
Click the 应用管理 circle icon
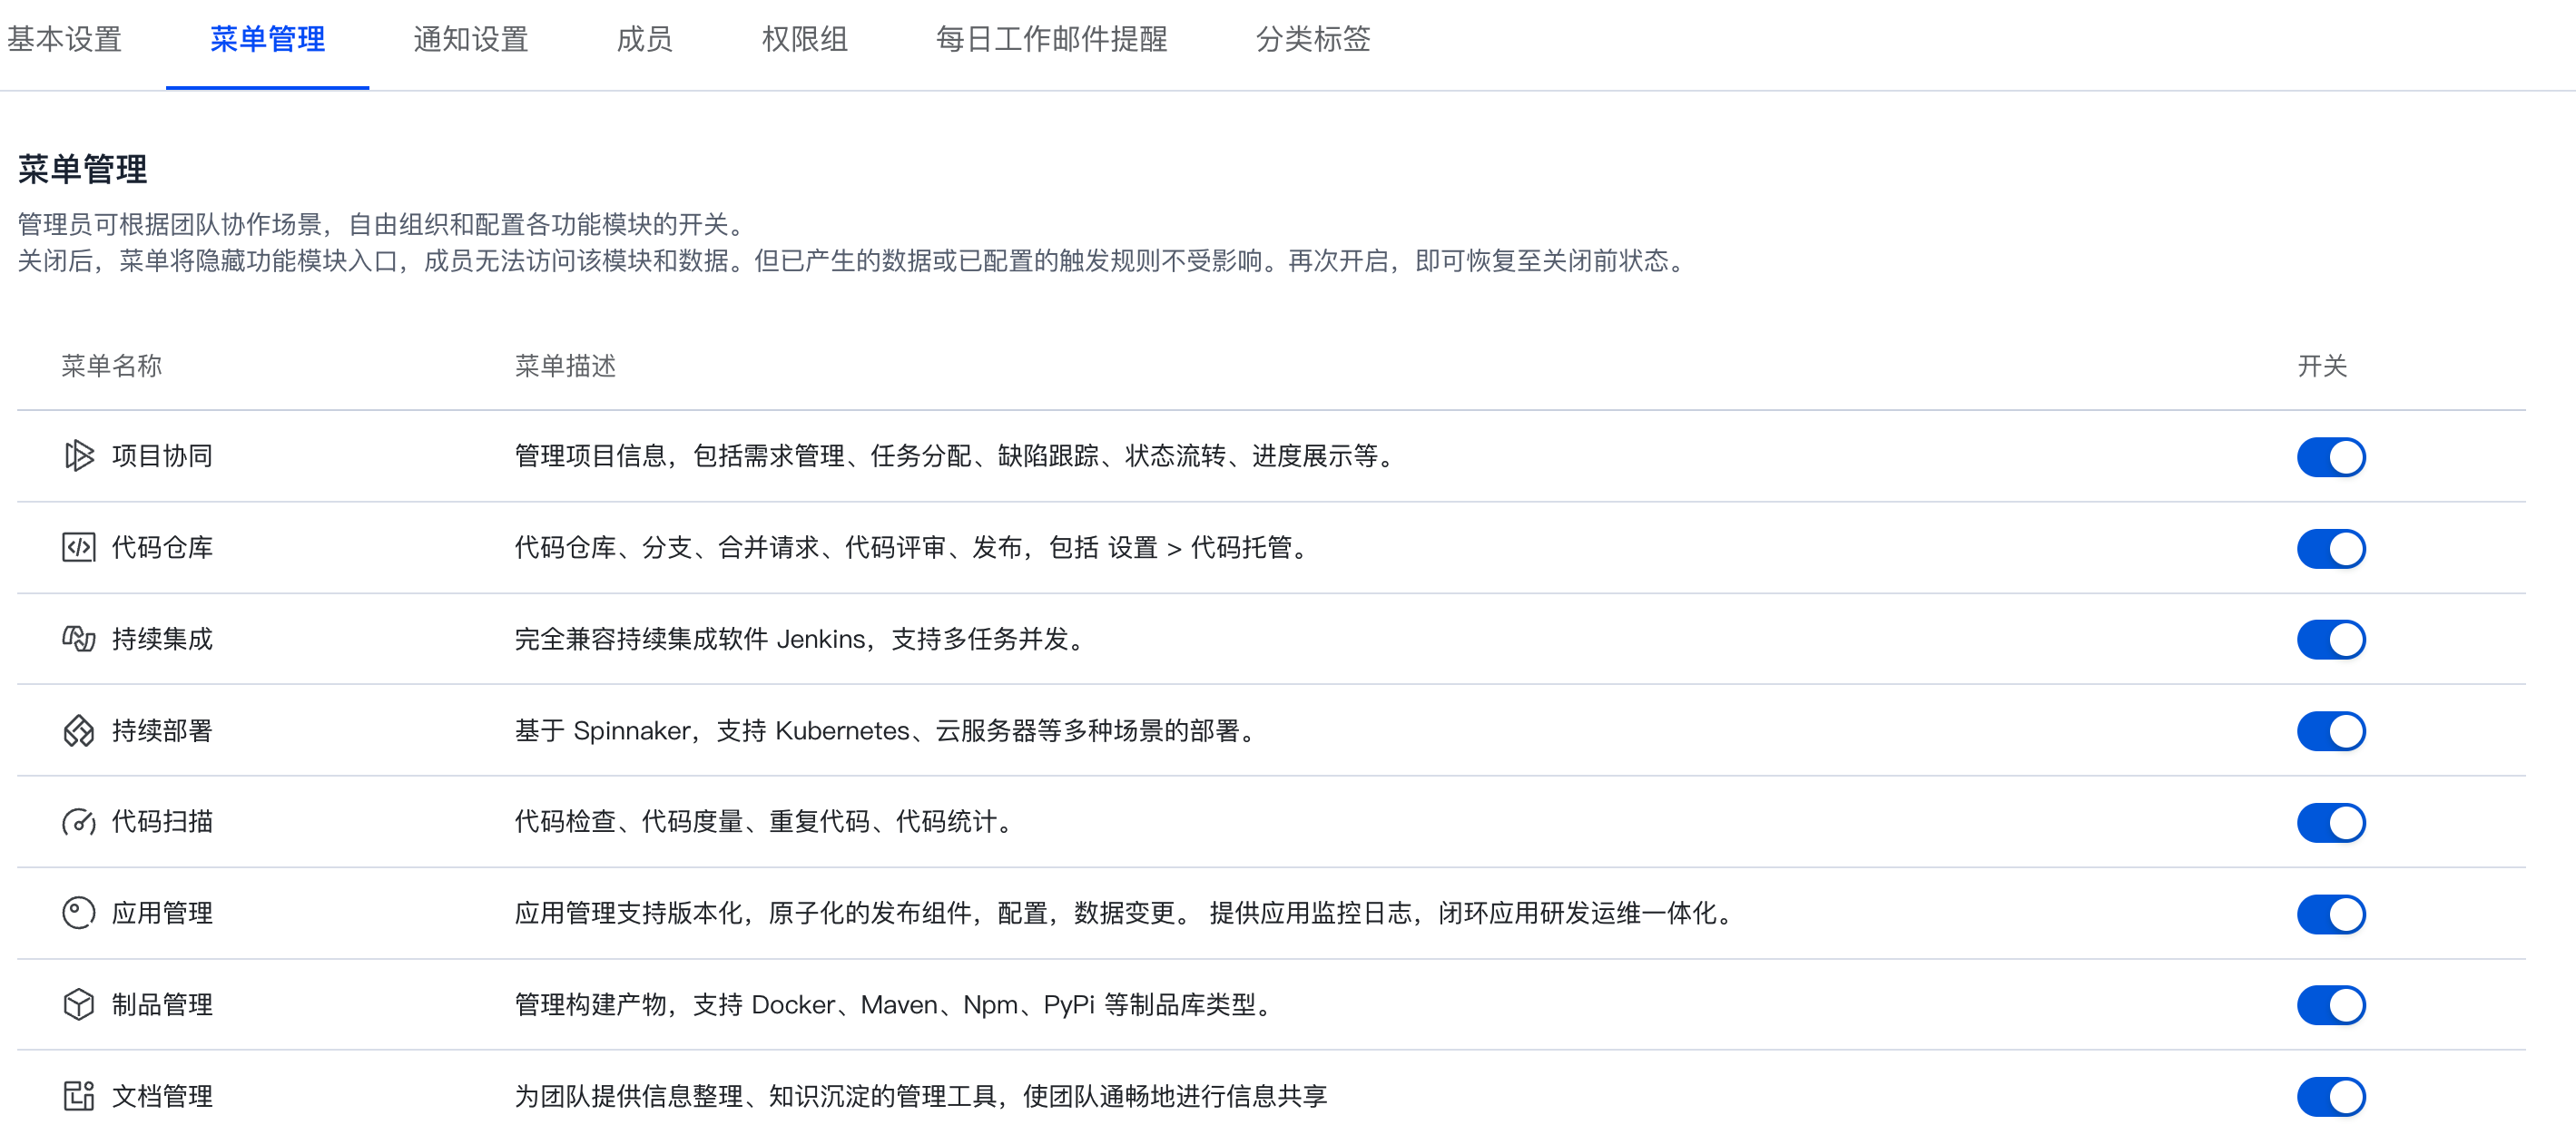click(78, 914)
